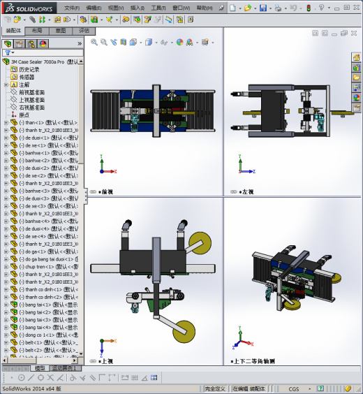
Task: Expand the manager panel tabs with » chevron
Action: pyautogui.click(x=80, y=44)
